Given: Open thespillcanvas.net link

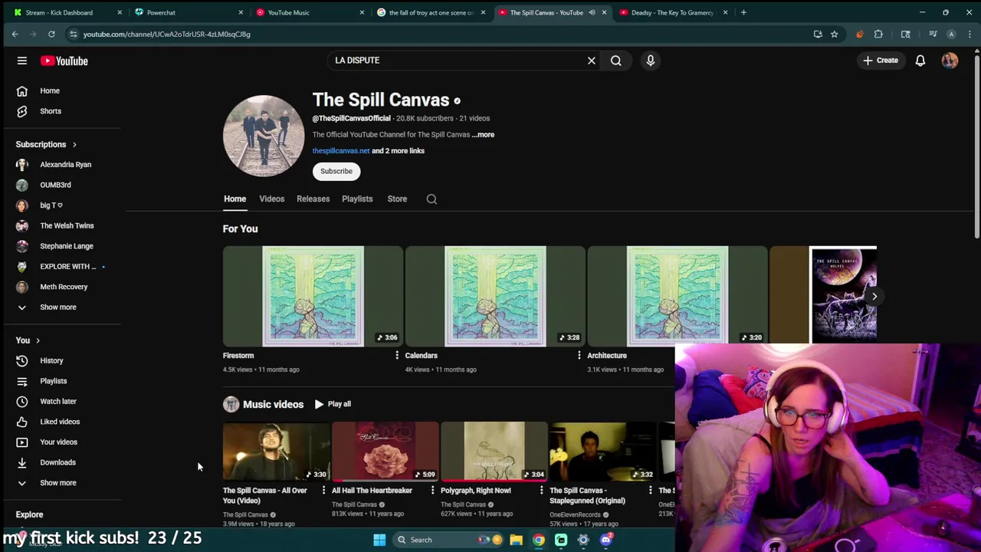Looking at the screenshot, I should tap(341, 150).
